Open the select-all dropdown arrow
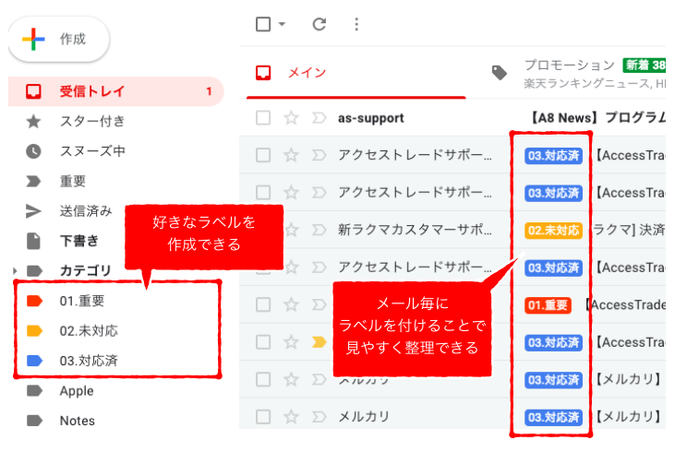The height and width of the screenshot is (452, 675). (x=282, y=24)
